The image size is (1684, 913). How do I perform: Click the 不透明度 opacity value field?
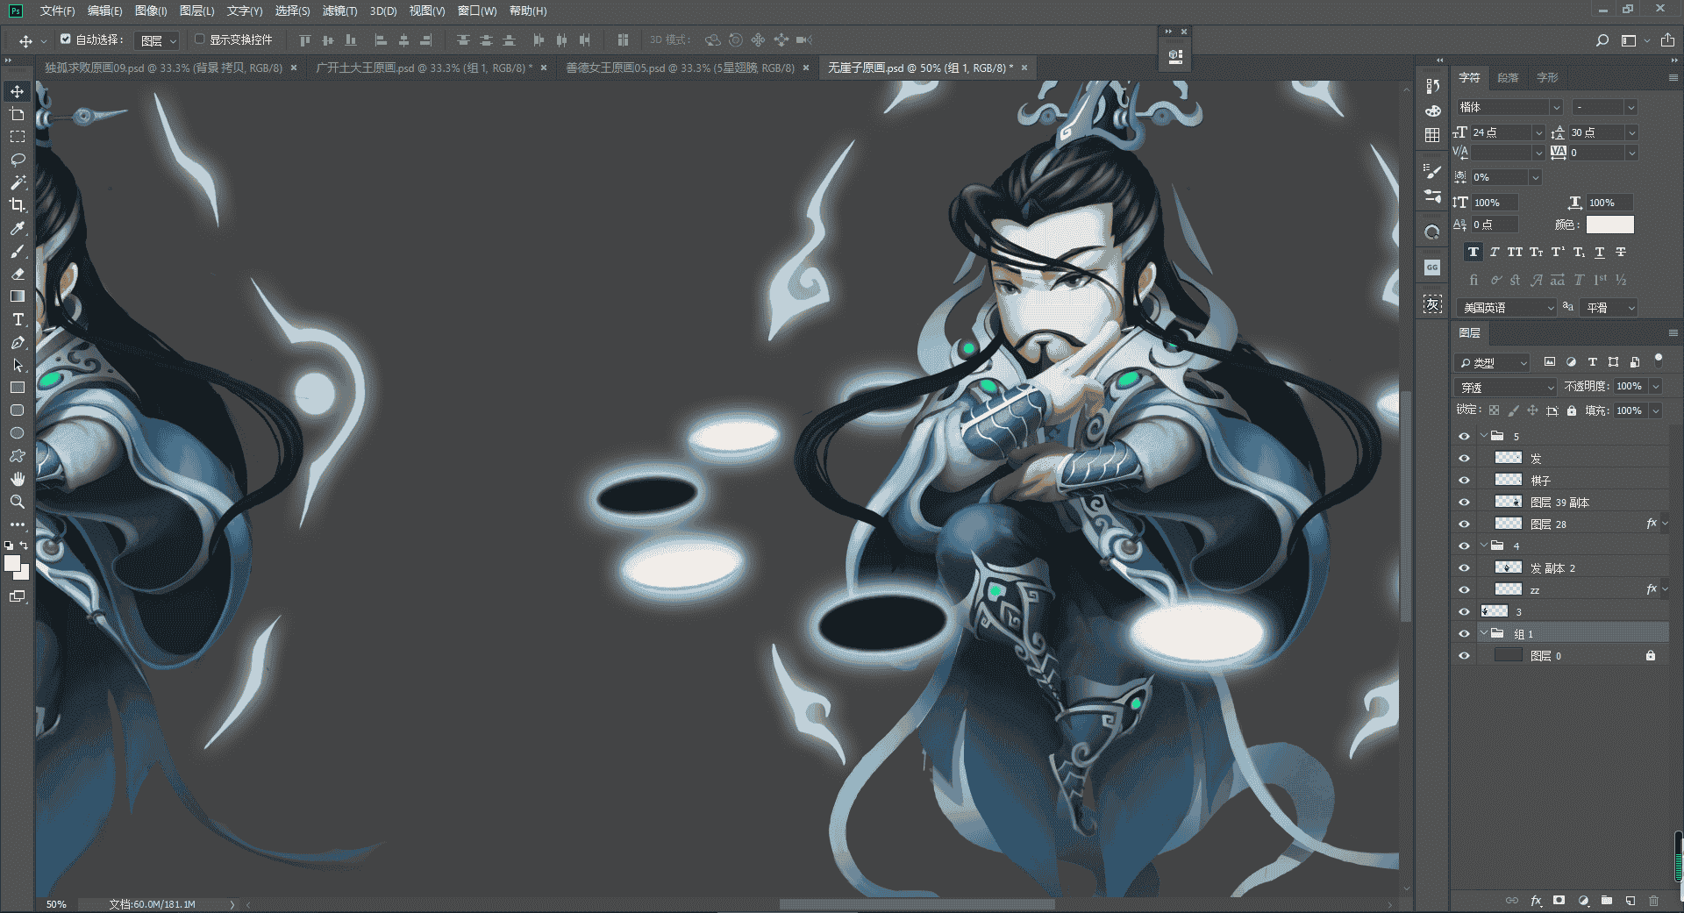pyautogui.click(x=1629, y=387)
